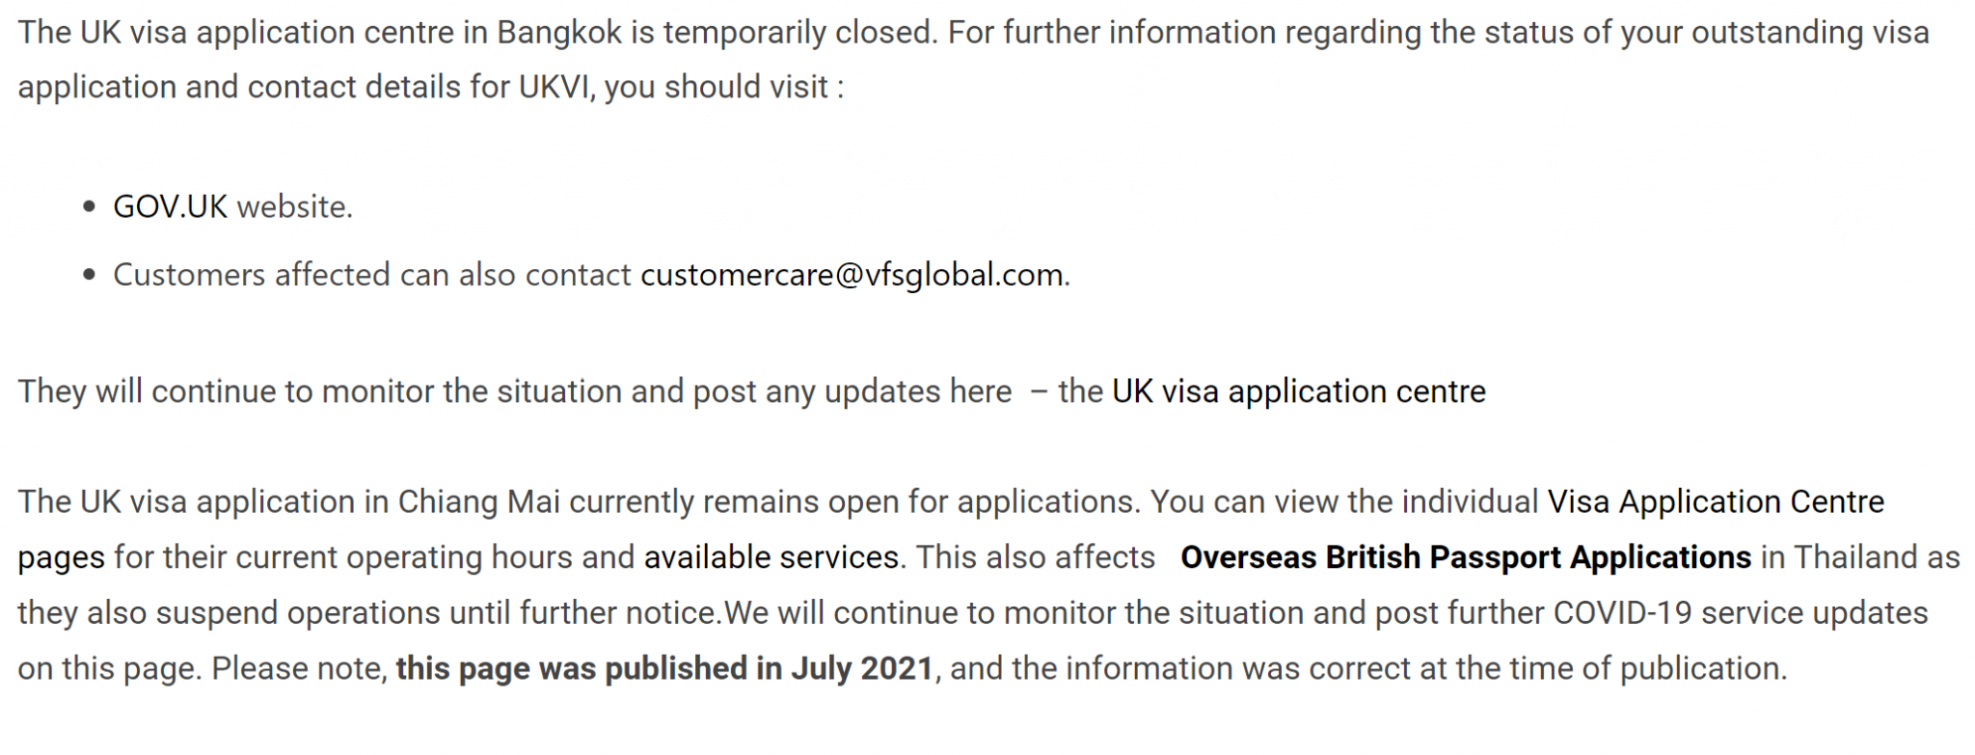Open the Visa Application Centre link
Image resolution: width=1975 pixels, height=755 pixels.
tap(1716, 501)
